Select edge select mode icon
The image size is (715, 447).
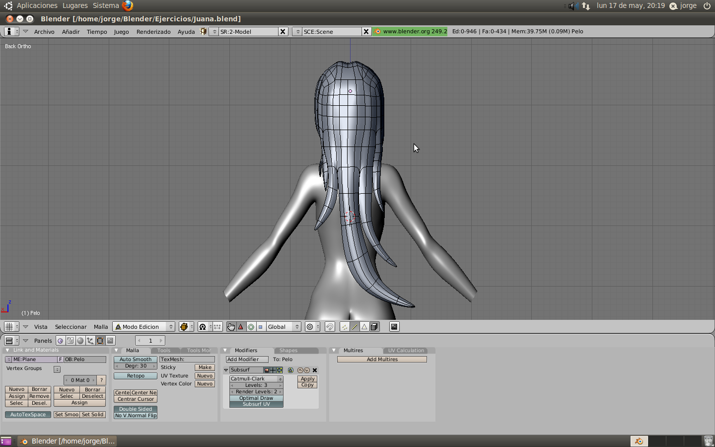[x=355, y=327]
